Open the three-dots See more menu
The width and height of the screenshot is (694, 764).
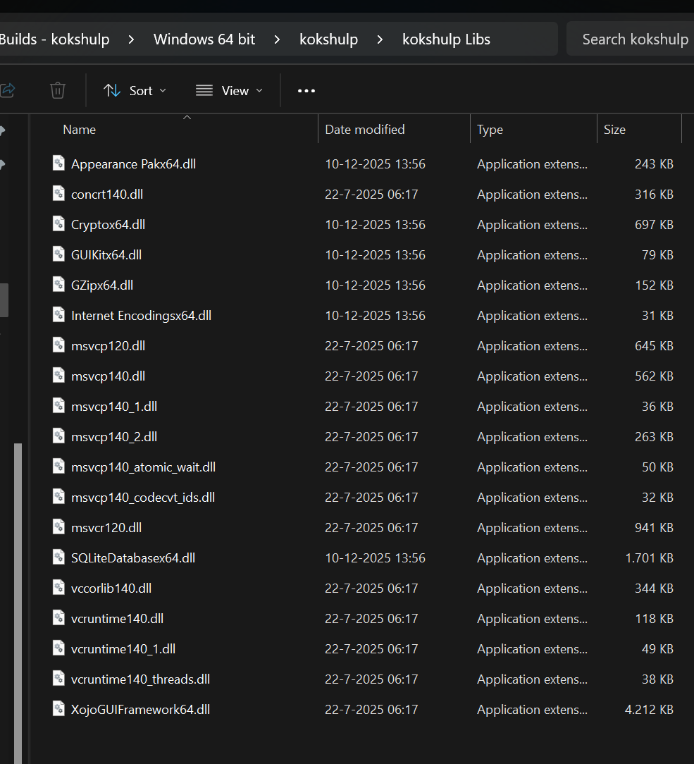[306, 90]
